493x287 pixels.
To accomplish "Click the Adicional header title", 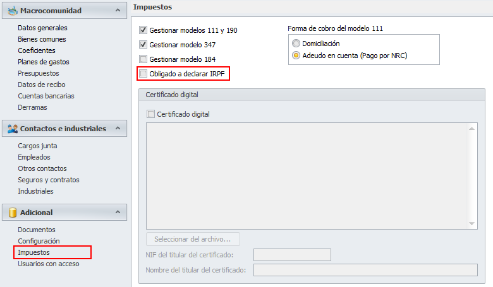I will point(36,213).
